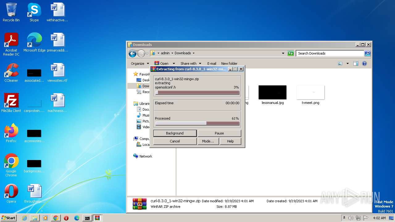
Task: Focus the Search Downloads field
Action: 330,53
